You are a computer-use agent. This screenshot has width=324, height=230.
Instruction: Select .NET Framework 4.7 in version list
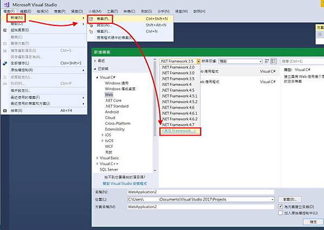coord(179,125)
